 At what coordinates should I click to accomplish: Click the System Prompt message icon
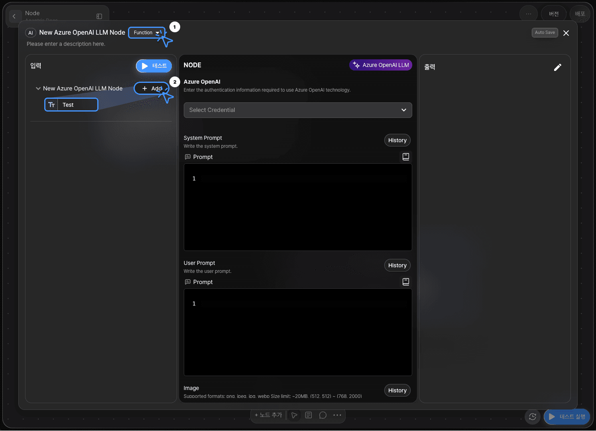188,157
